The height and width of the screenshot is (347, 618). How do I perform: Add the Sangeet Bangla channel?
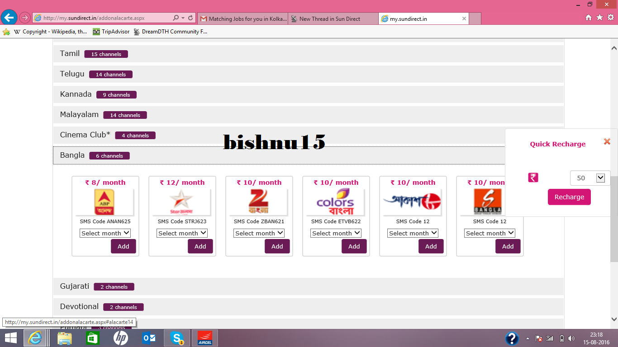pos(508,246)
